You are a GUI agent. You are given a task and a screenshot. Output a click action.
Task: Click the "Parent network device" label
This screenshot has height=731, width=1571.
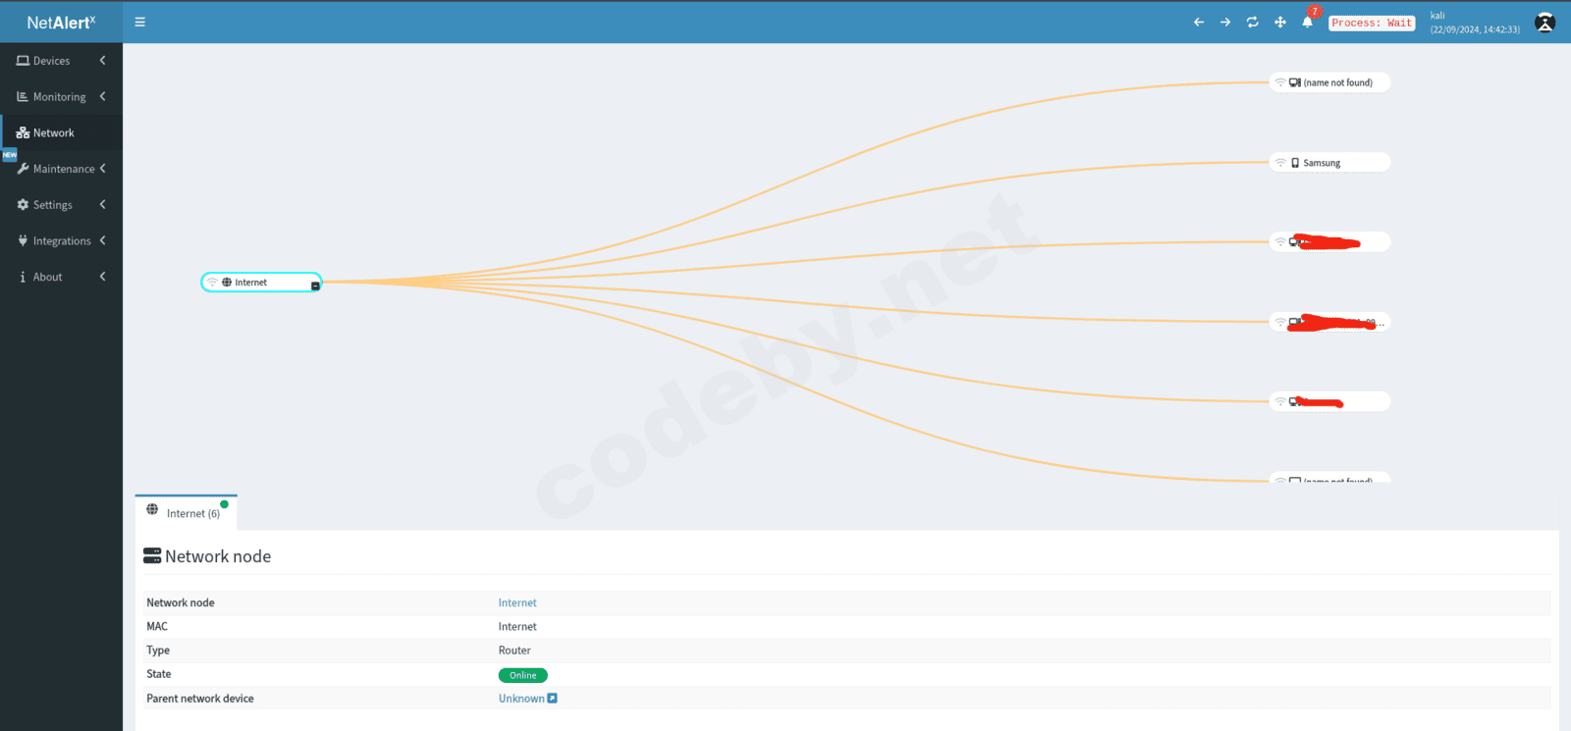[x=200, y=699]
